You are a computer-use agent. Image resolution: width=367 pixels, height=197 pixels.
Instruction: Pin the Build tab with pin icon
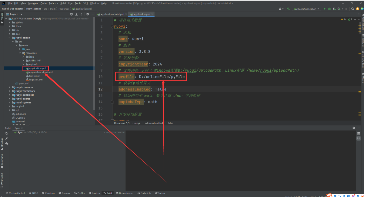7,138
